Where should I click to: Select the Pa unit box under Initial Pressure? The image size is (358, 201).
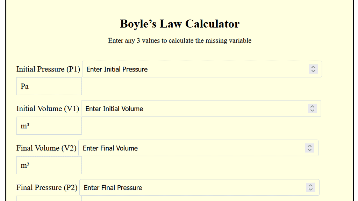(x=49, y=86)
